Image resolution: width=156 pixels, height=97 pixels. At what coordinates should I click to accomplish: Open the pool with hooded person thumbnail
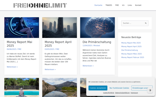pyautogui.click(x=22, y=87)
